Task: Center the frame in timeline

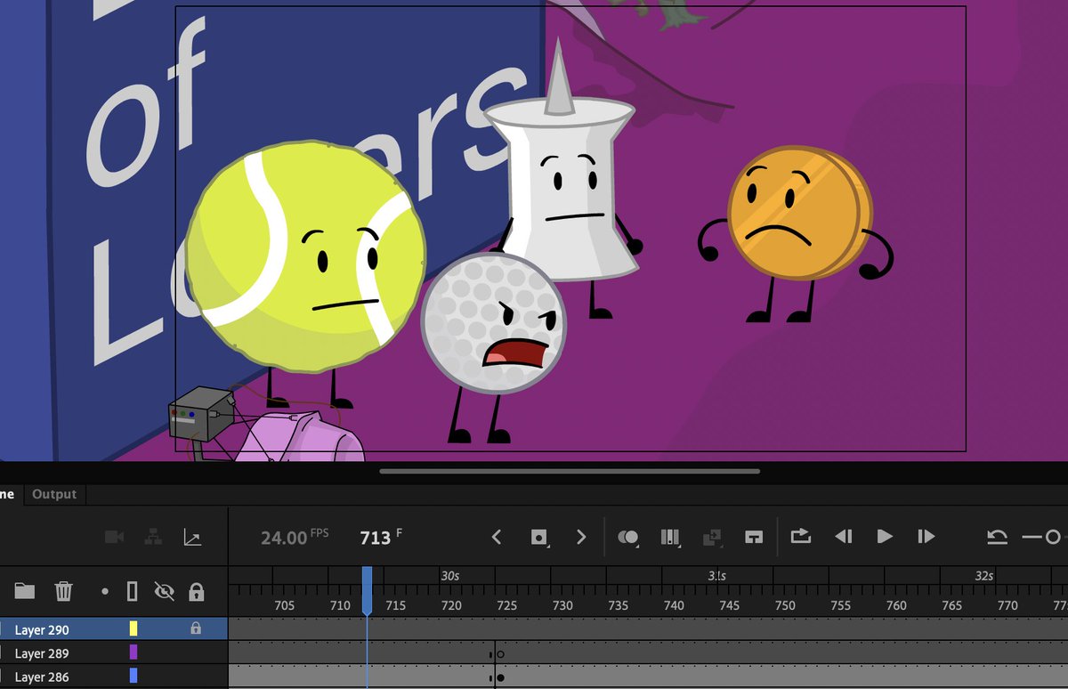Action: point(754,537)
